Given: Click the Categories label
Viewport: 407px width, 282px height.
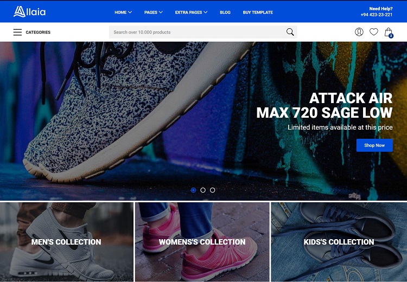Looking at the screenshot, I should pyautogui.click(x=38, y=32).
